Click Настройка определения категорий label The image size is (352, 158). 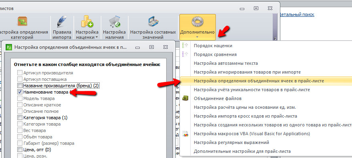[24, 35]
